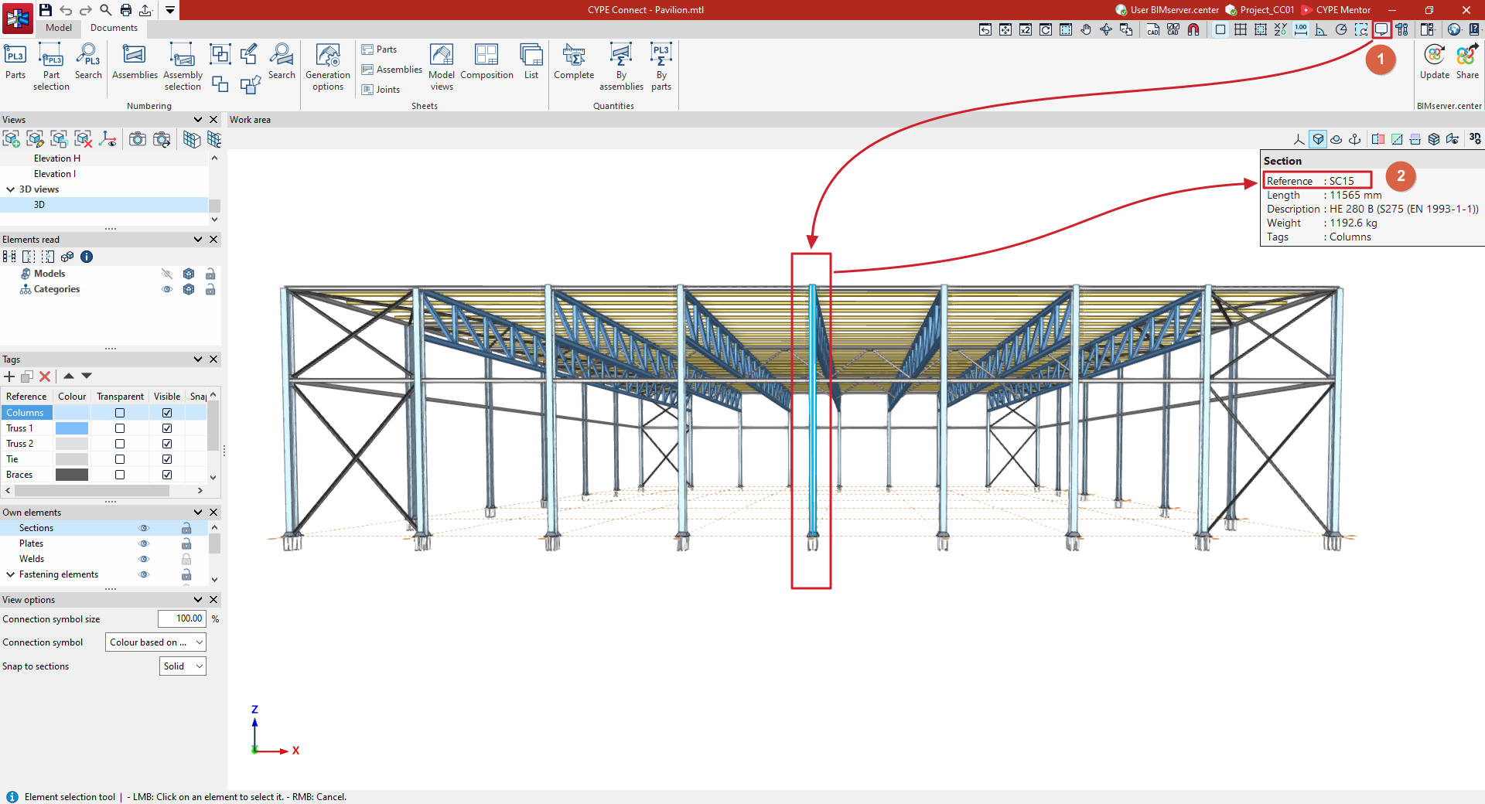1485x804 pixels.
Task: Click the 3D settings gear icon
Action: (x=1475, y=139)
